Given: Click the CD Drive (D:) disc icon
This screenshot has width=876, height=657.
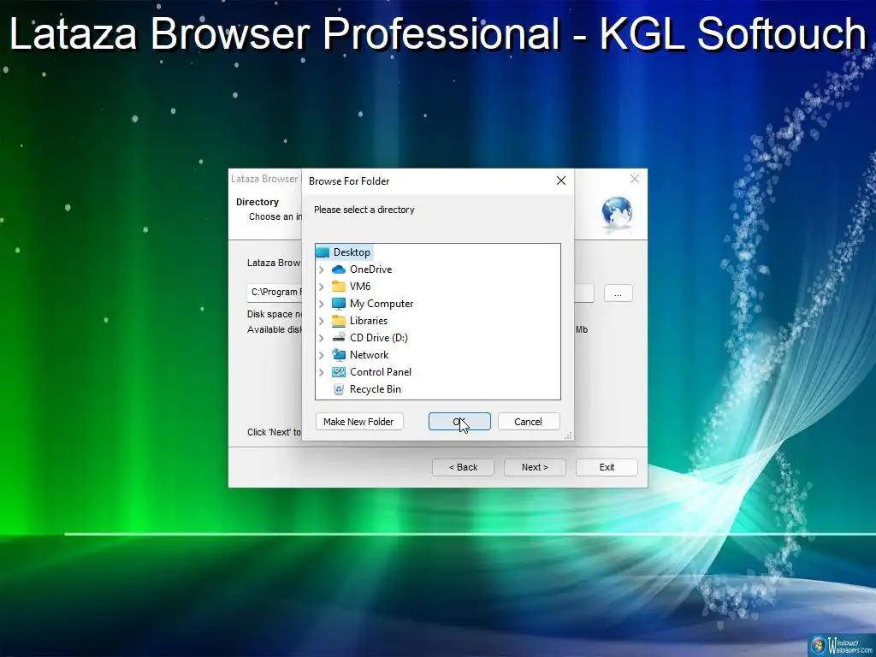Looking at the screenshot, I should pyautogui.click(x=339, y=337).
